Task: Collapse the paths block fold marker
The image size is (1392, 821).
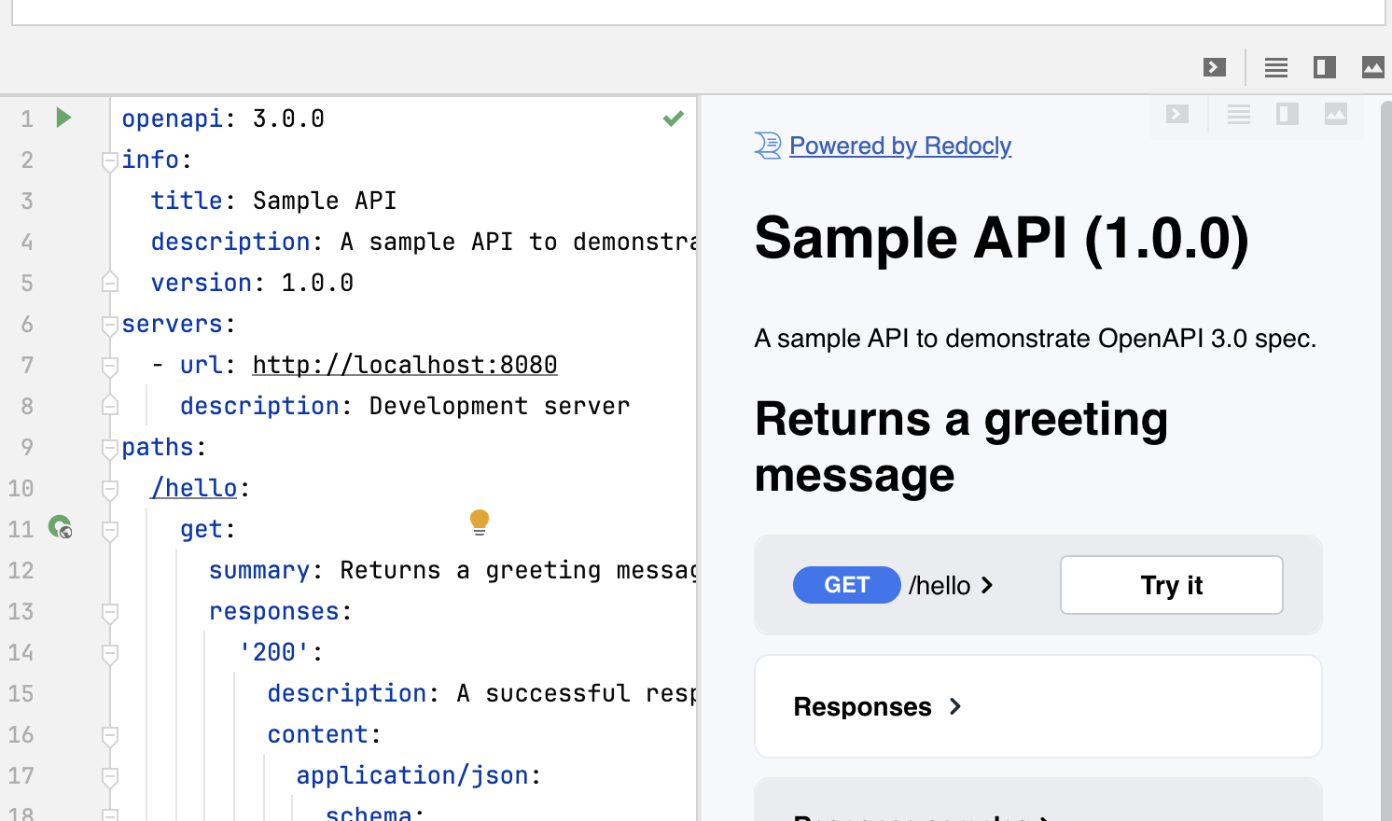Action: [110, 448]
